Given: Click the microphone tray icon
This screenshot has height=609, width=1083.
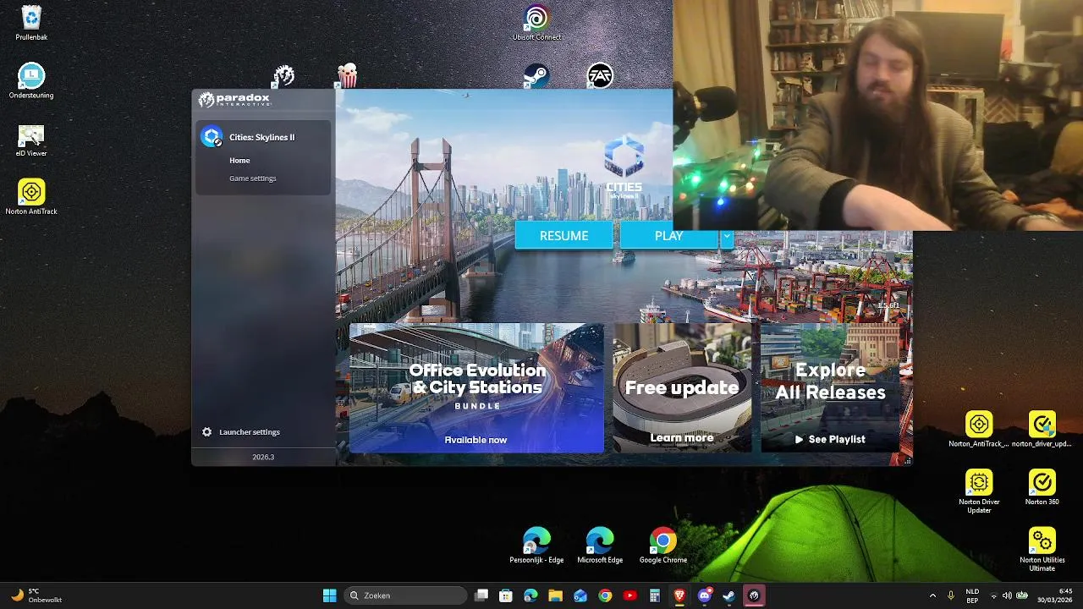Looking at the screenshot, I should 951,595.
